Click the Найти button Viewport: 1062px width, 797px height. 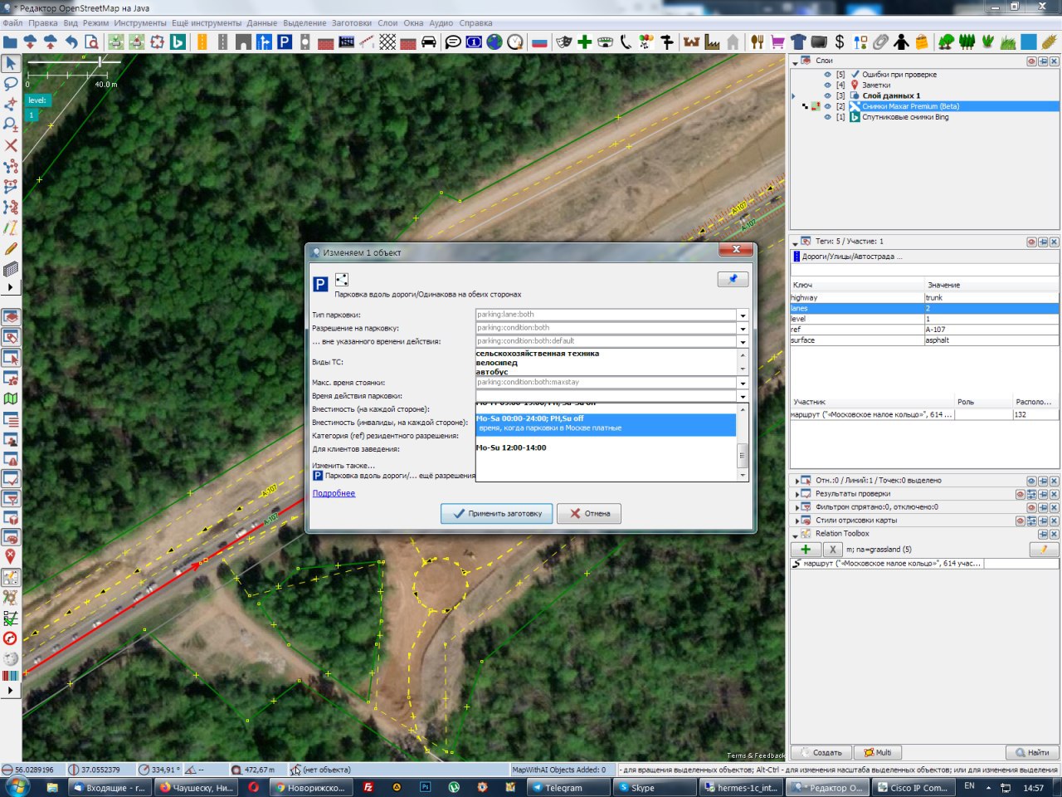point(1031,752)
